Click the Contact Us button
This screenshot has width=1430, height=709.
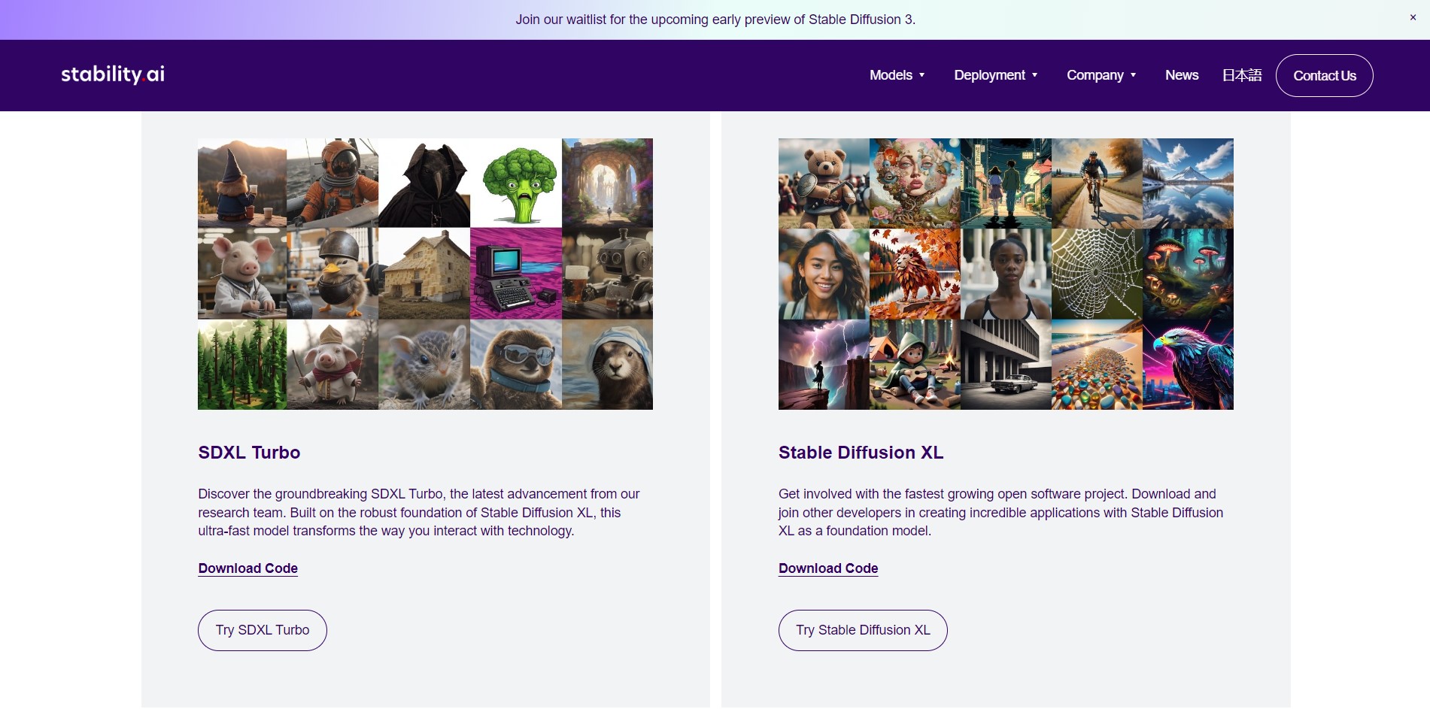pos(1325,75)
